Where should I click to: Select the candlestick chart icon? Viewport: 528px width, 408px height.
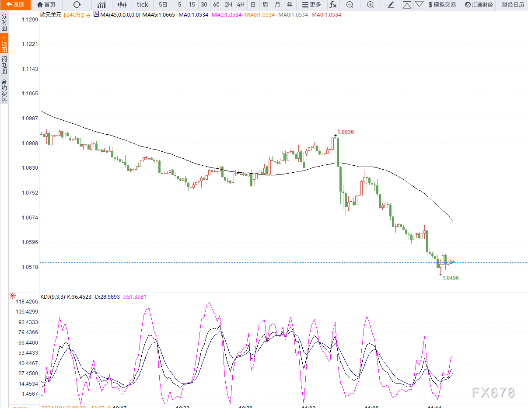(x=122, y=5)
